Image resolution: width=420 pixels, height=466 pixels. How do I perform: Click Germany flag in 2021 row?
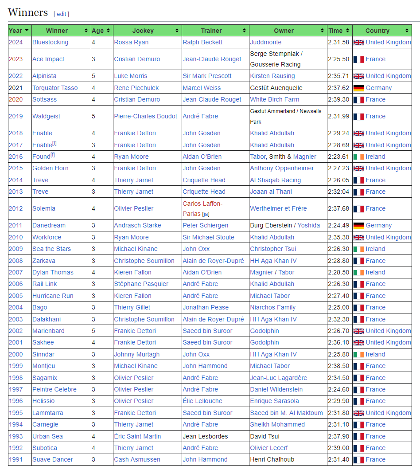tap(358, 88)
